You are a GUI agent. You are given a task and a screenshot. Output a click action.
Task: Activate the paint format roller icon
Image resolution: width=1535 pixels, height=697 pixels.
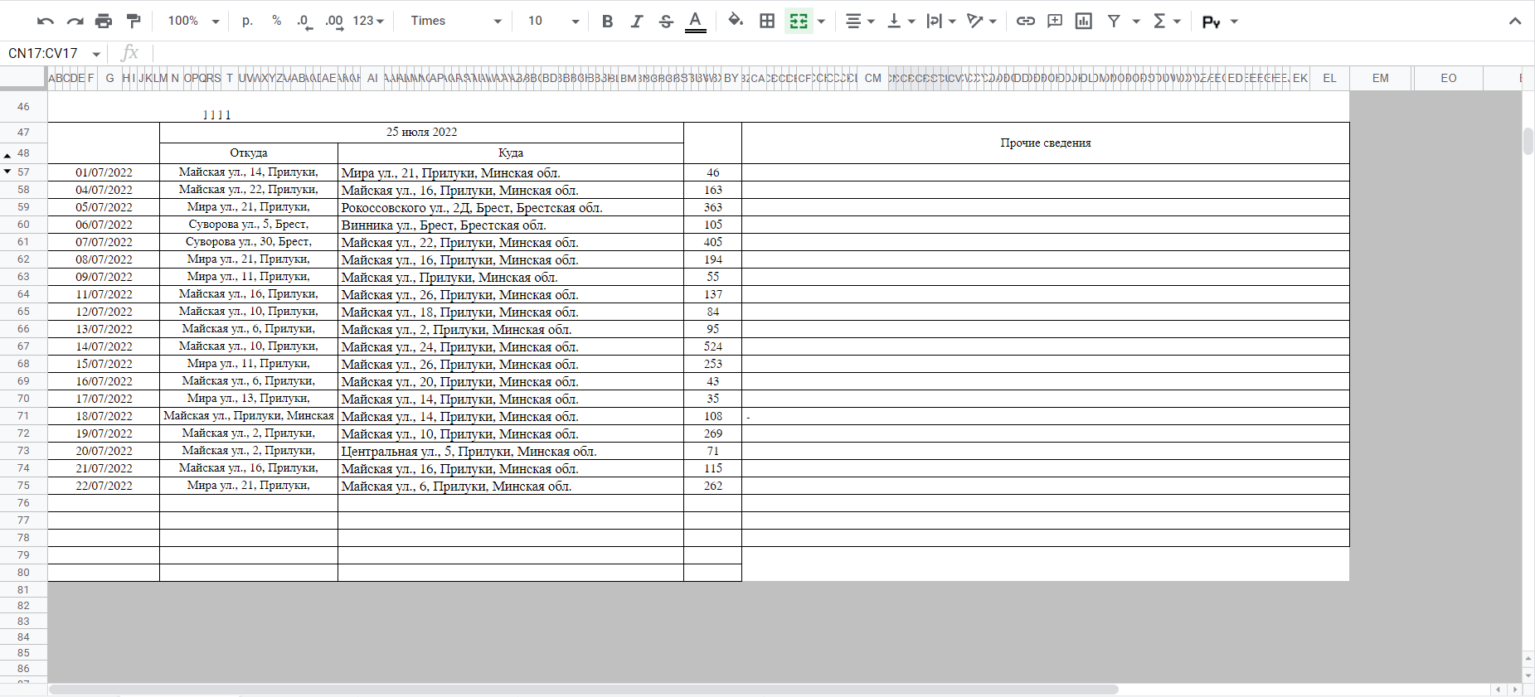click(x=134, y=21)
